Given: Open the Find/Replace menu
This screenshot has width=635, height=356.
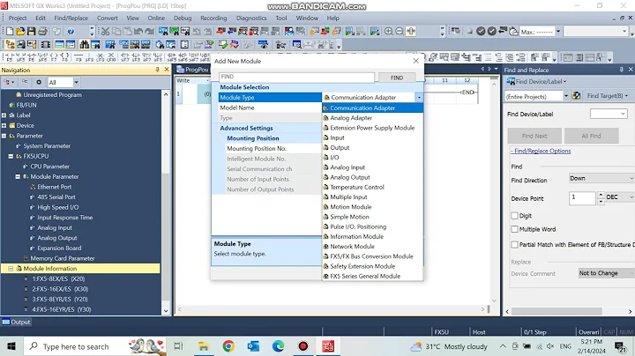Looking at the screenshot, I should [x=71, y=19].
